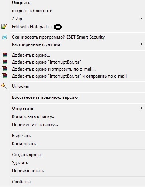Expand the 'Отправить' submenu arrow

[142, 108]
